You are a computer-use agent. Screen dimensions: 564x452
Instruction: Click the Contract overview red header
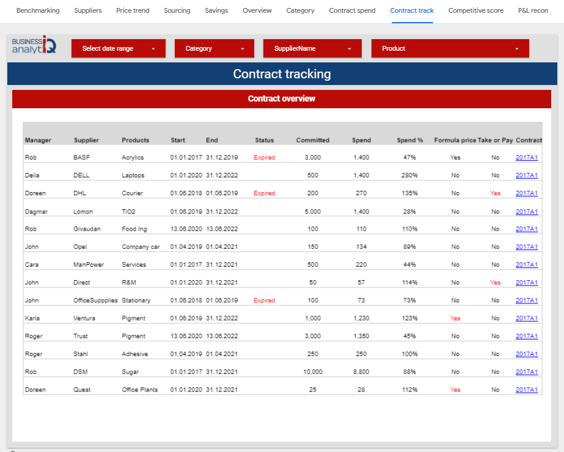coord(282,98)
